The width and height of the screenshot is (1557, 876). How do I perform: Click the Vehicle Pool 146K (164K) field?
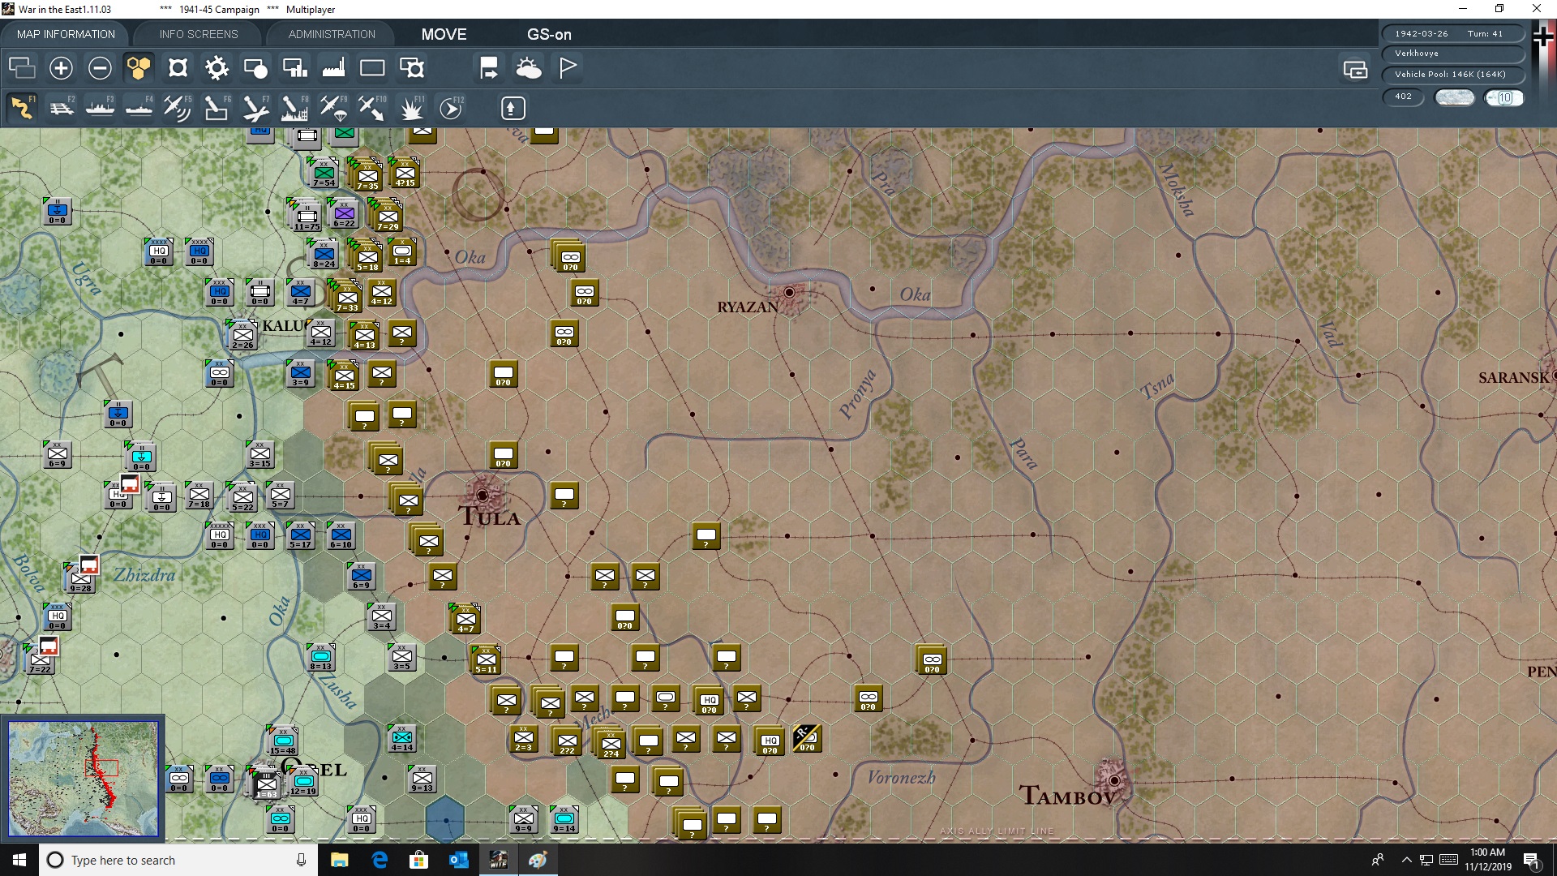[x=1452, y=75]
